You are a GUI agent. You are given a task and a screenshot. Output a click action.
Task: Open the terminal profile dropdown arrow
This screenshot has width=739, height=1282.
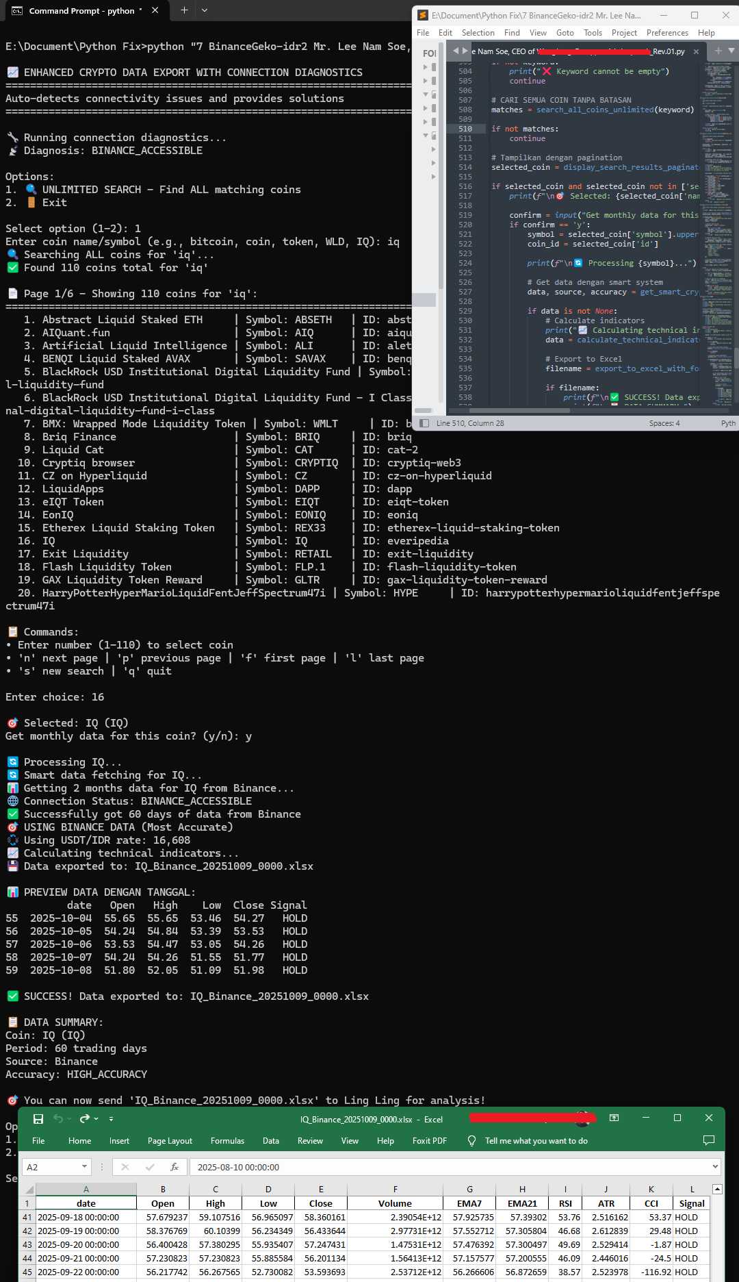tap(205, 10)
